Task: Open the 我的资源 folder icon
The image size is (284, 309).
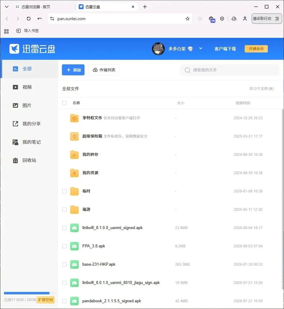Action: pyautogui.click(x=74, y=173)
